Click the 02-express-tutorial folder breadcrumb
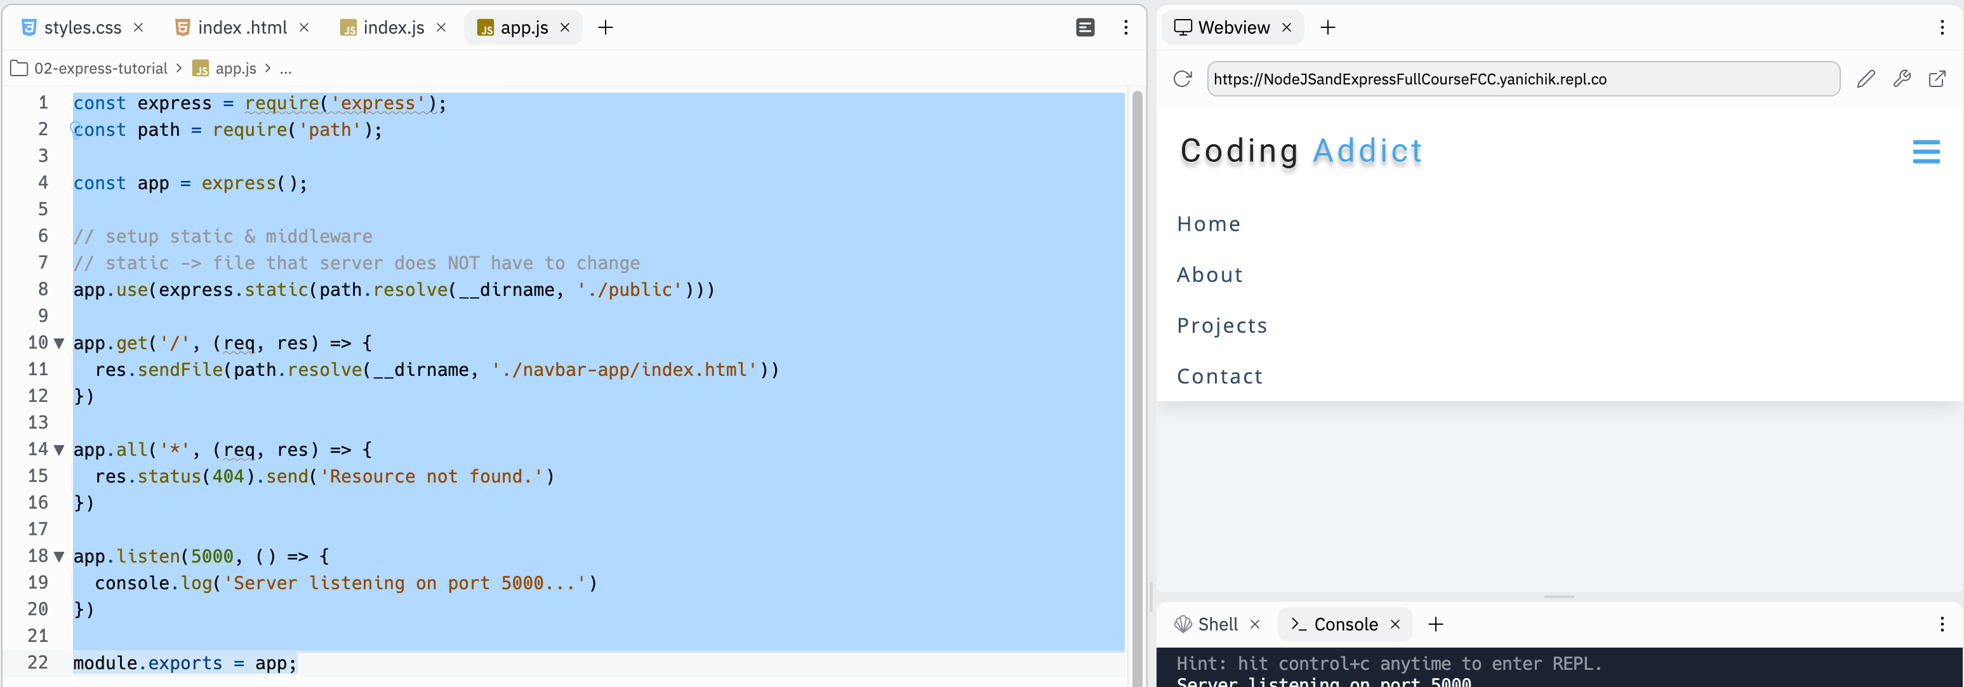 pos(90,69)
